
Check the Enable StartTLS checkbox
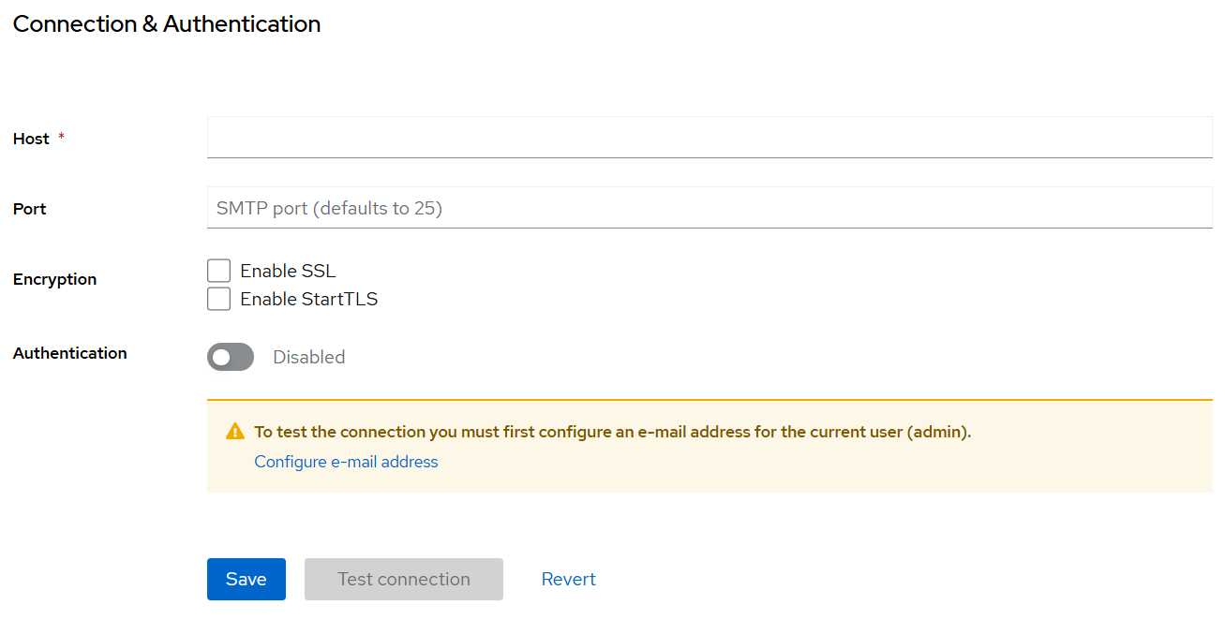[x=218, y=299]
